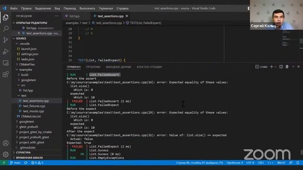Viewport: 303px width, 170px height.
Task: Collapse the SOURCE folder section
Action: (x=21, y=38)
